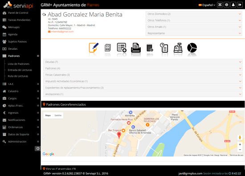Click the cash register icon
The image size is (245, 176).
tap(178, 48)
